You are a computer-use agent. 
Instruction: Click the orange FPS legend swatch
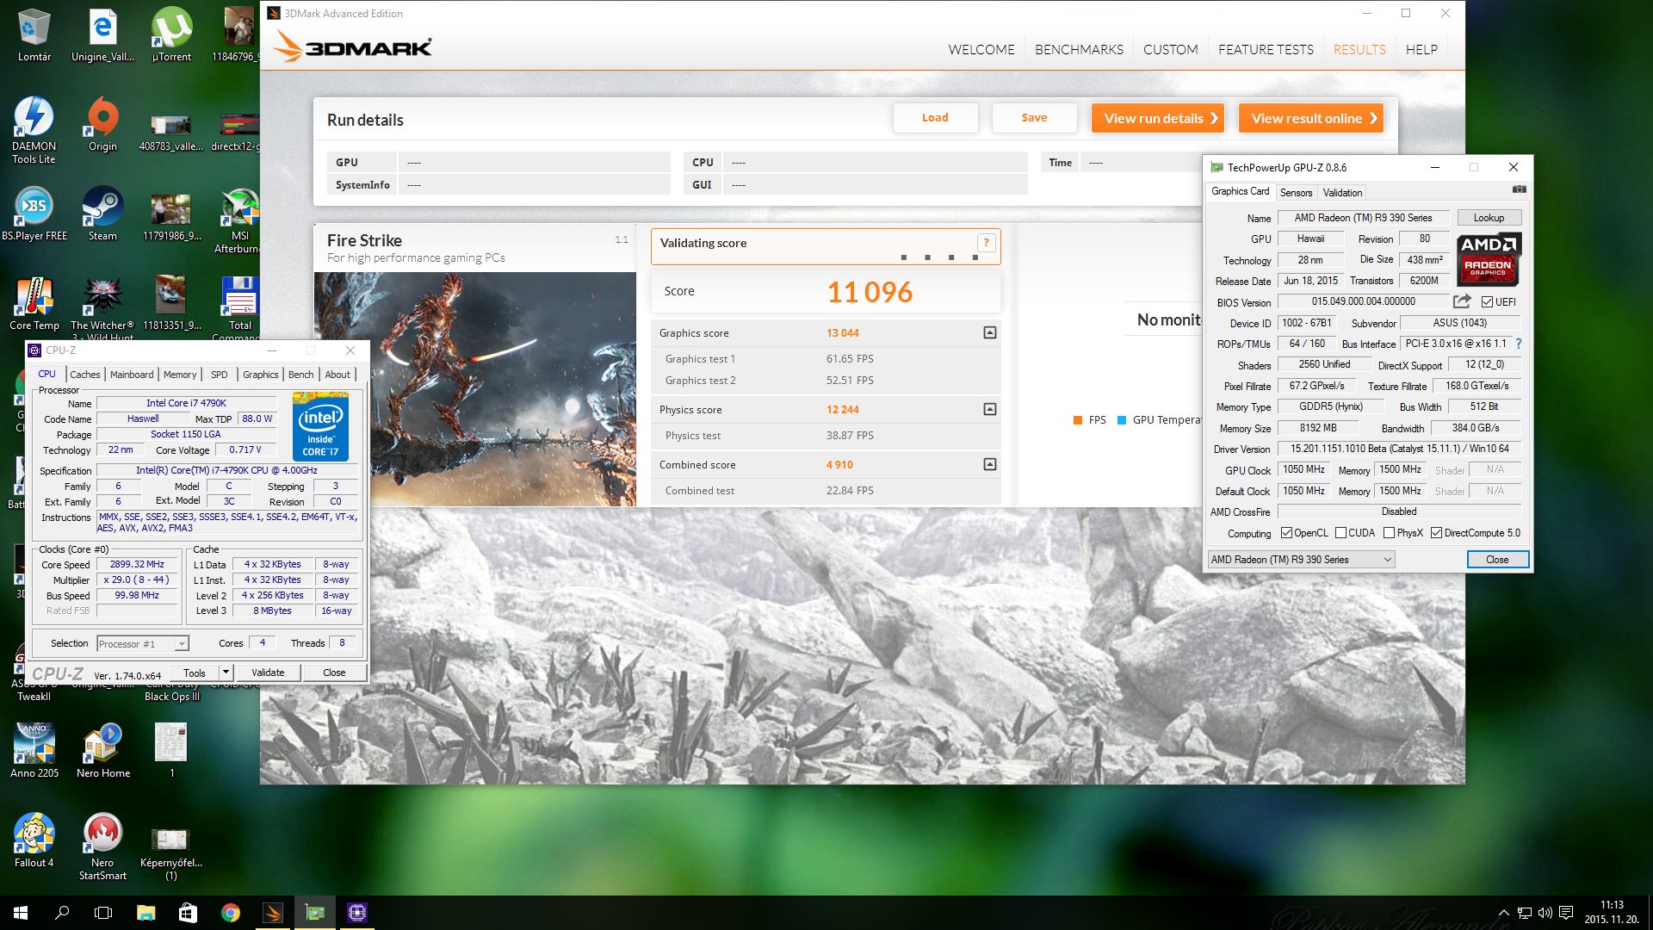pyautogui.click(x=1077, y=420)
